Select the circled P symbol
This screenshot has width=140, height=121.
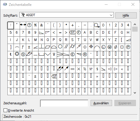tap(128, 47)
